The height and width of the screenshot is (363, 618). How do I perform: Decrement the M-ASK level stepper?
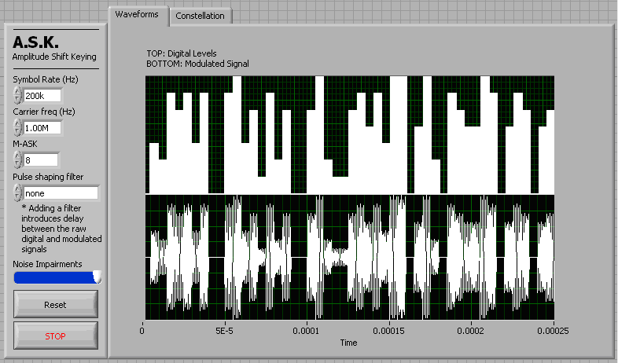pos(17,164)
